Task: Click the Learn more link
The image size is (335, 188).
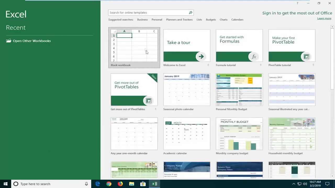Action: [324, 18]
